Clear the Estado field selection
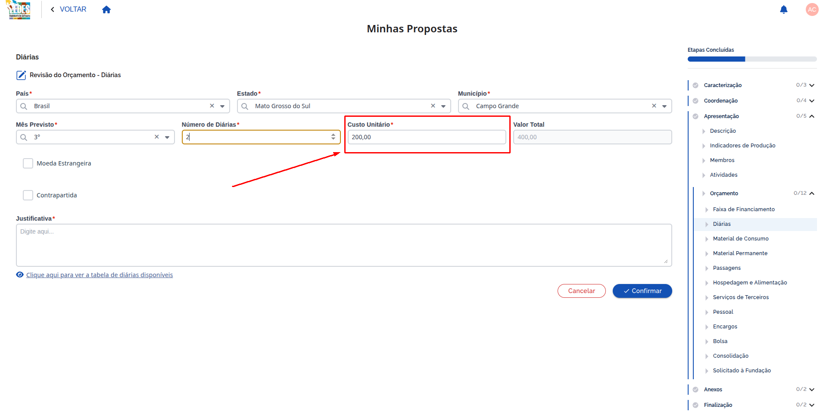Viewport: 820px width, 412px height. (433, 106)
